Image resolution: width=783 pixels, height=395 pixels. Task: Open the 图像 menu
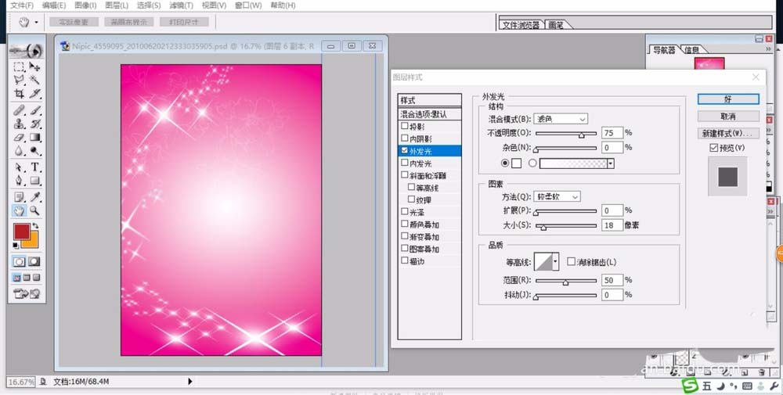point(85,5)
